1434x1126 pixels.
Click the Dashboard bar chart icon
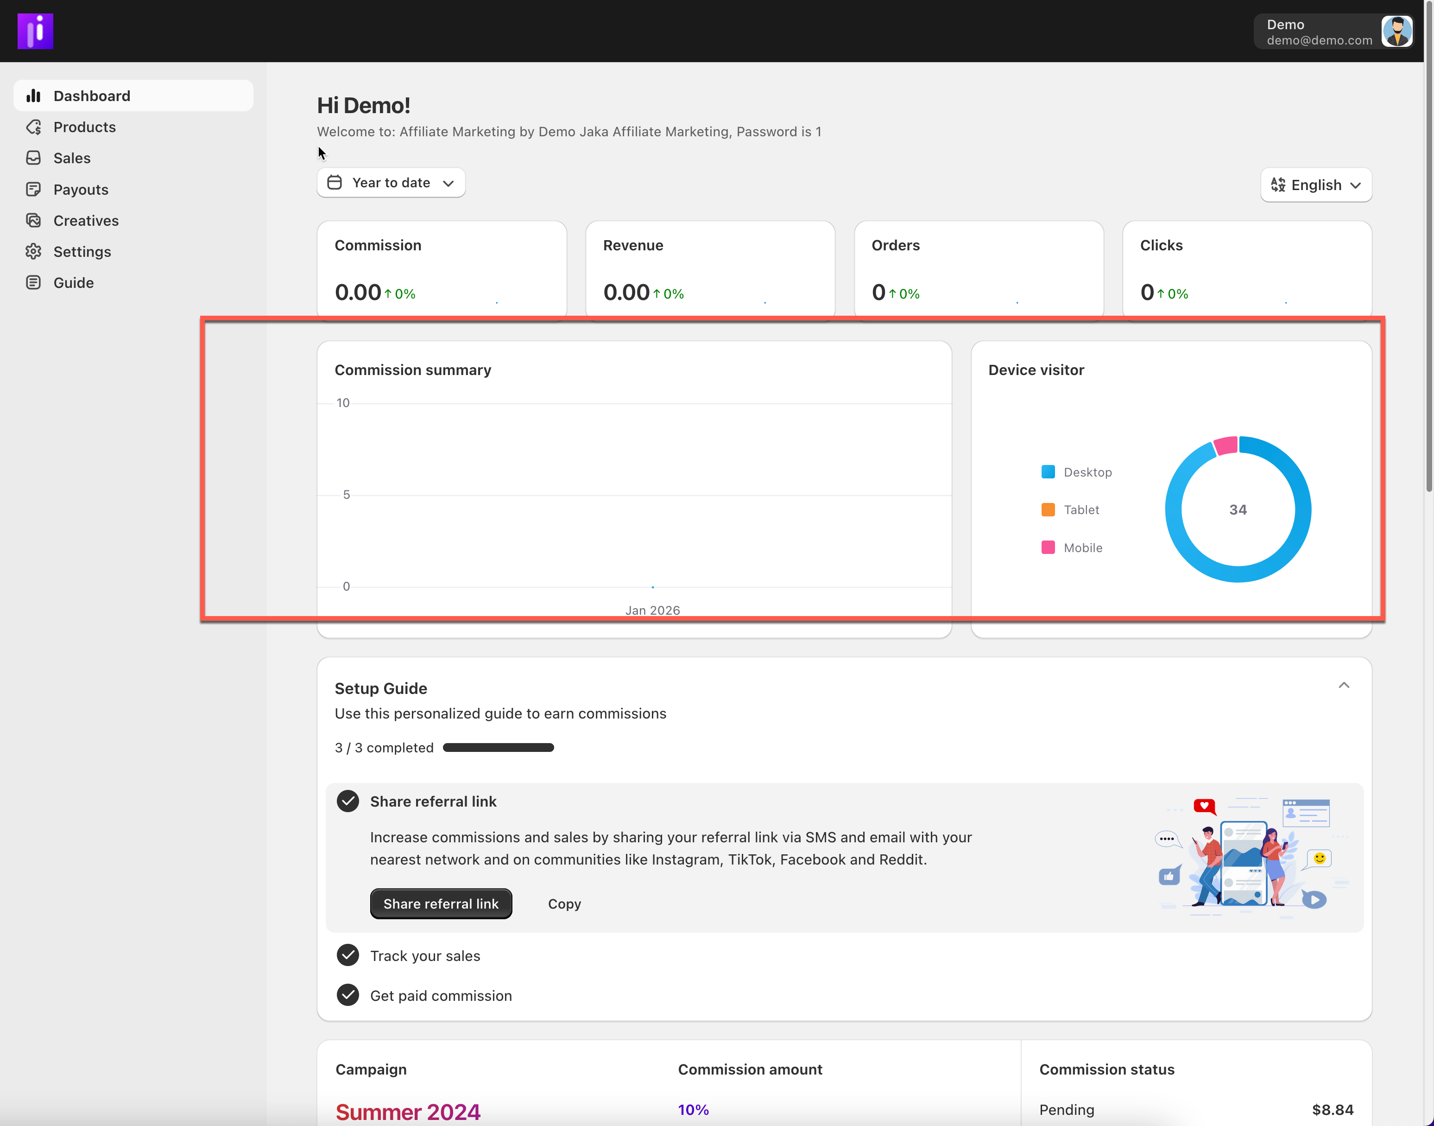(34, 95)
